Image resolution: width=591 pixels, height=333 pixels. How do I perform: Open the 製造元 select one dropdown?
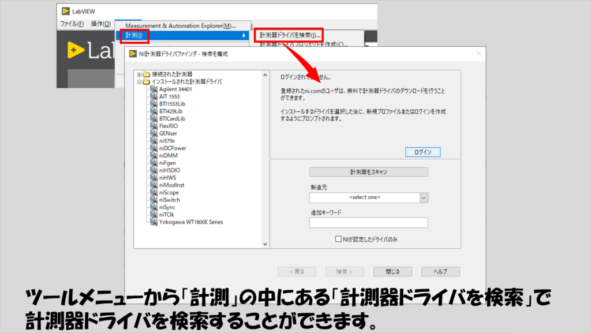tap(424, 198)
